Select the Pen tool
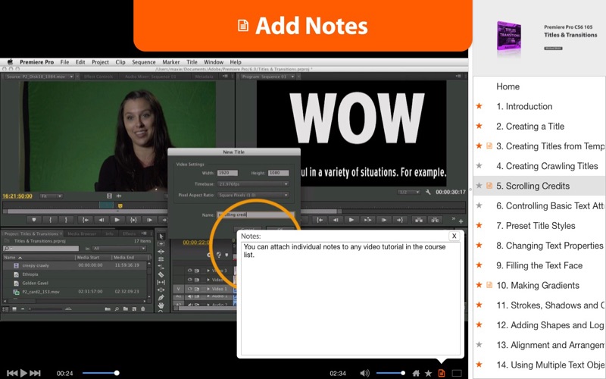Viewport: 606px width, 379px height. (161, 297)
